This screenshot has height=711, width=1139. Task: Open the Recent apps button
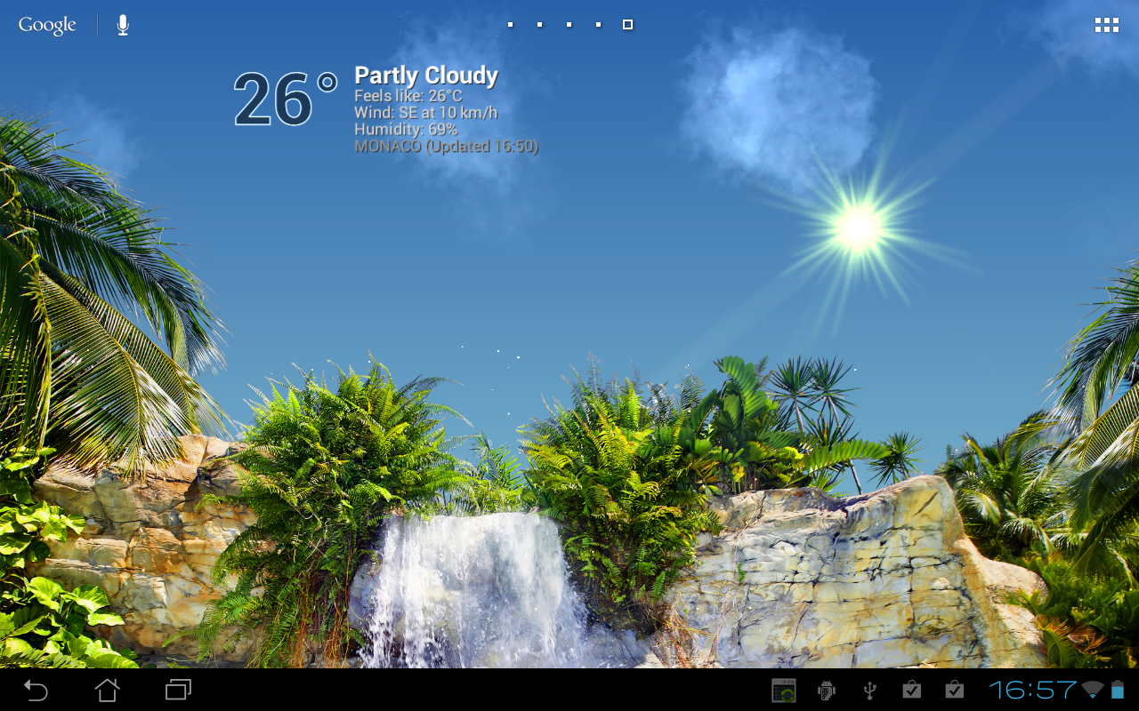178,690
